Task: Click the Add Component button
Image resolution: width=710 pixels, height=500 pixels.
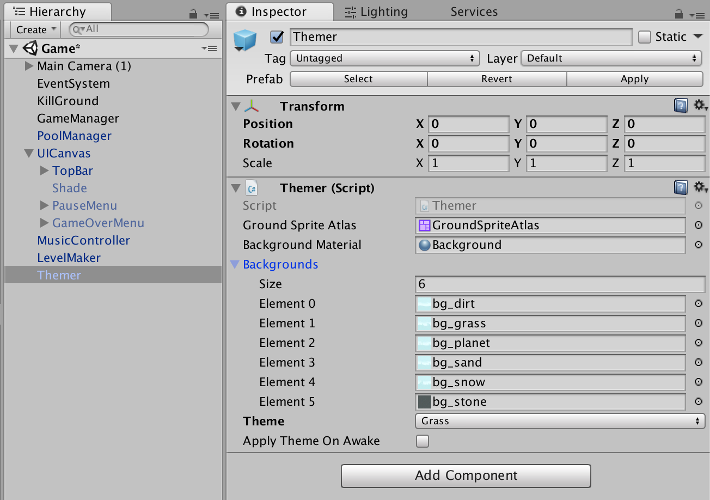Action: coord(466,475)
